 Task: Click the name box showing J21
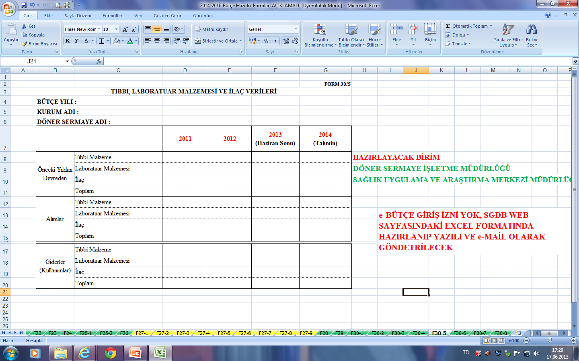tap(32, 61)
